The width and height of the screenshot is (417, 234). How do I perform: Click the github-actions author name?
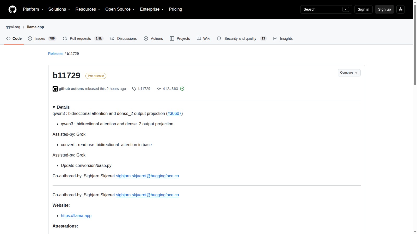pos(71,89)
